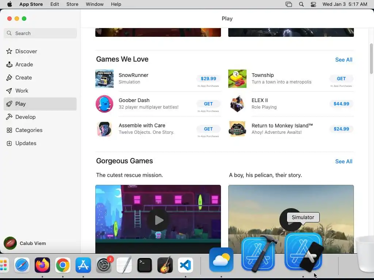
Task: Open the boy and pelican story thumbnail
Action: coord(291,219)
